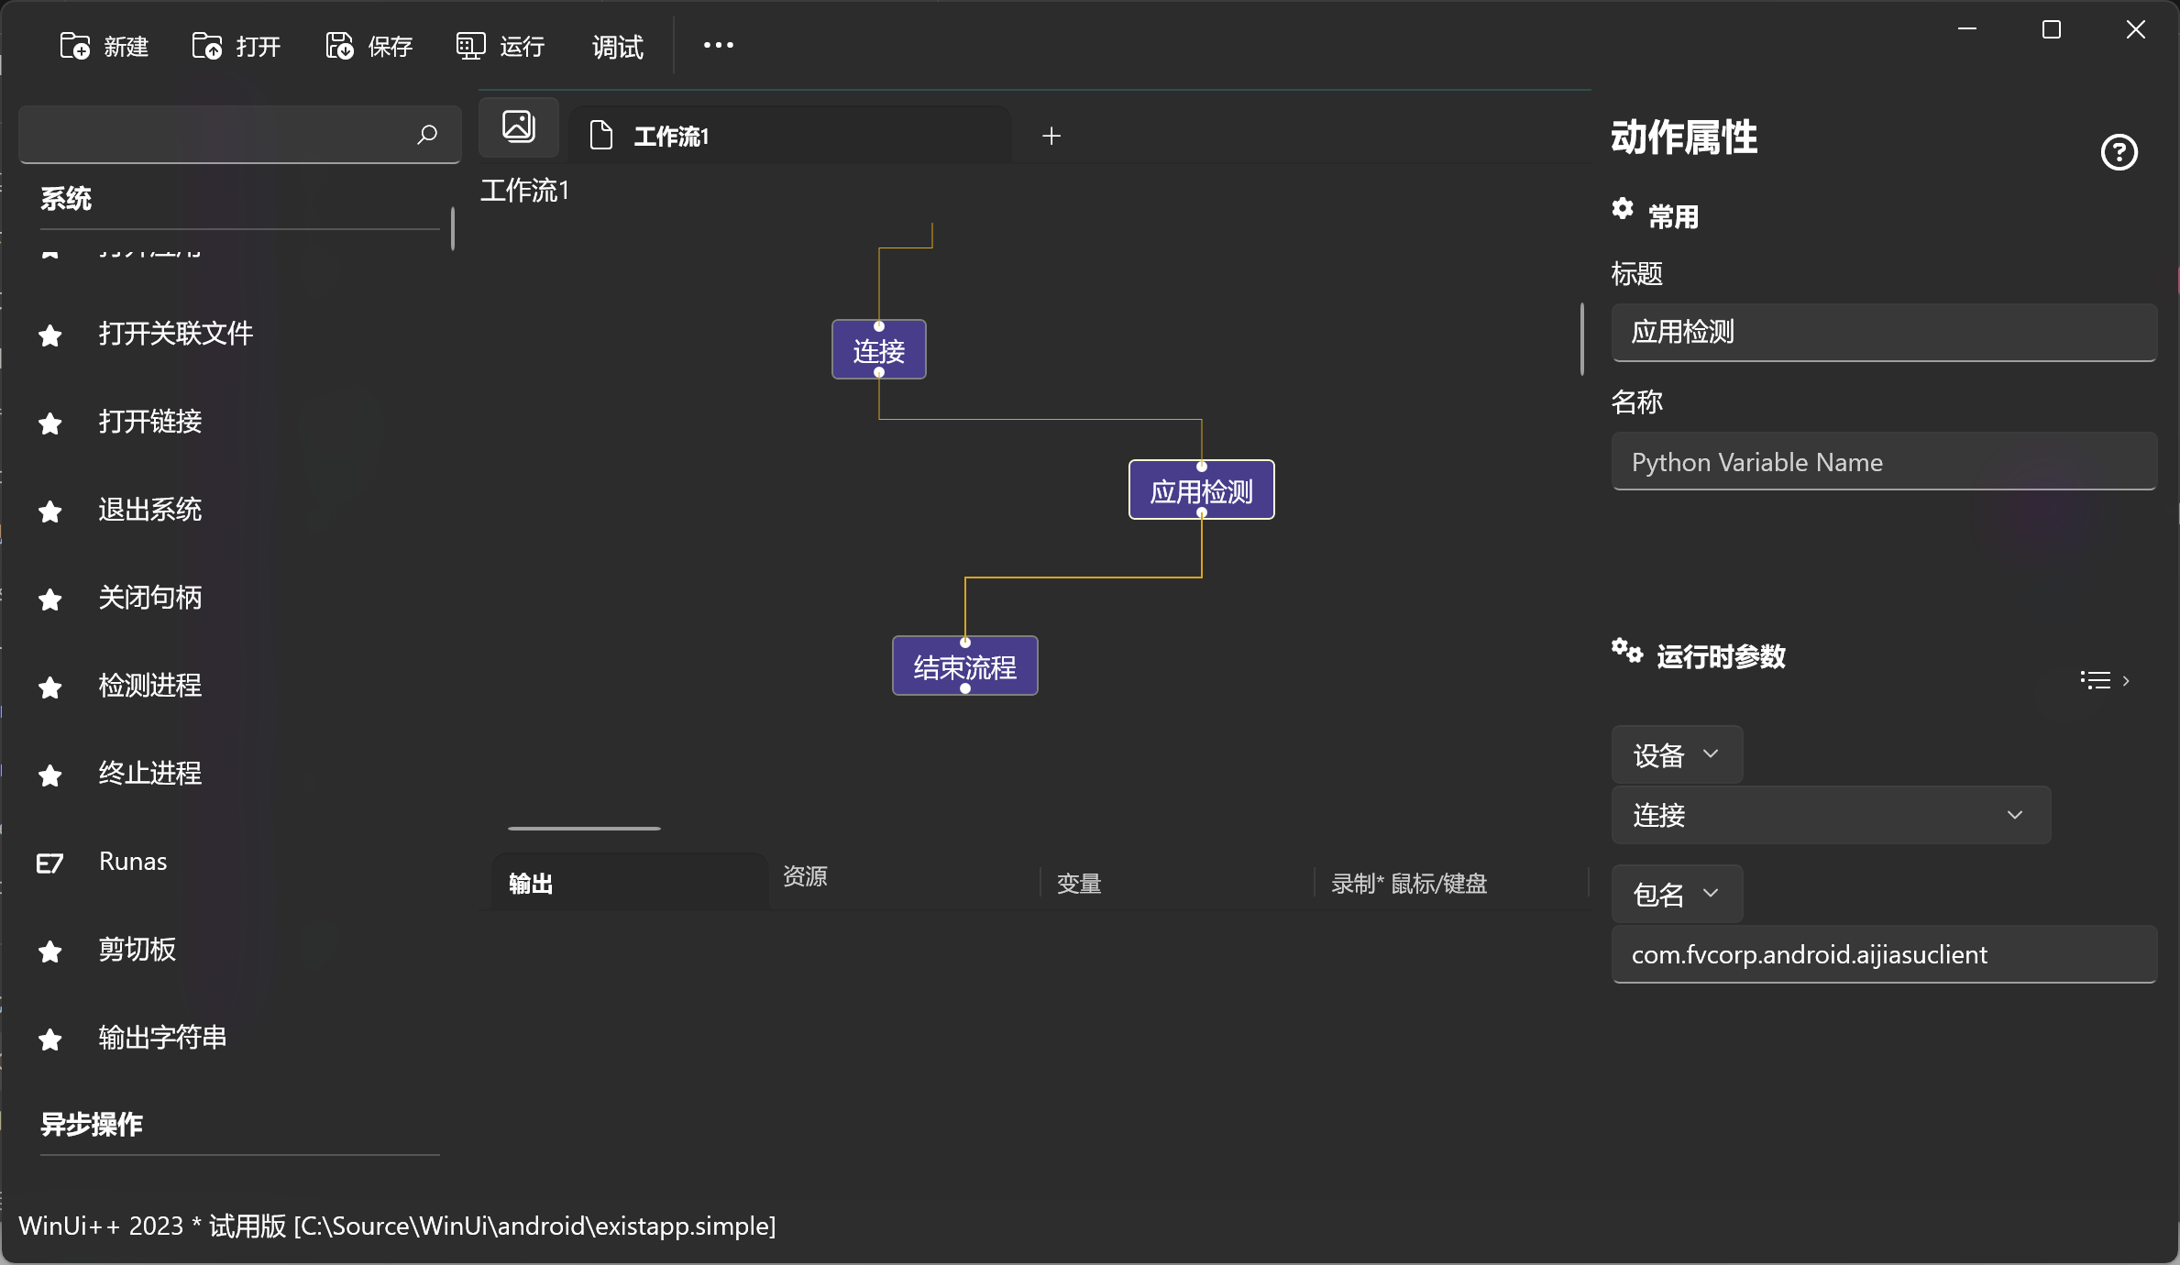The width and height of the screenshot is (2180, 1265).
Task: Click the search magnifier icon in the sidebar
Action: click(x=425, y=135)
